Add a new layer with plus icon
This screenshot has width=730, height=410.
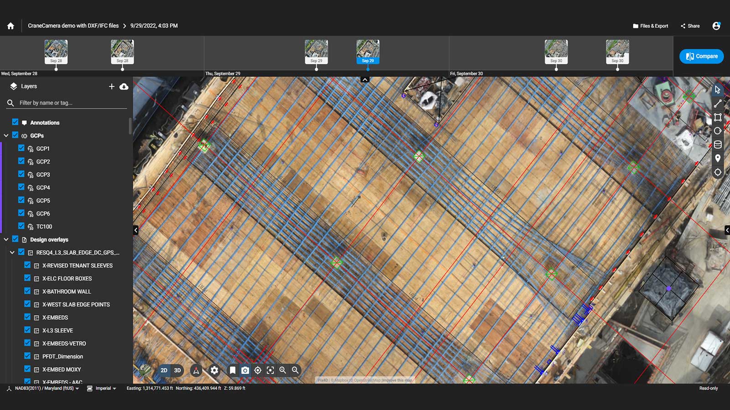pos(111,86)
